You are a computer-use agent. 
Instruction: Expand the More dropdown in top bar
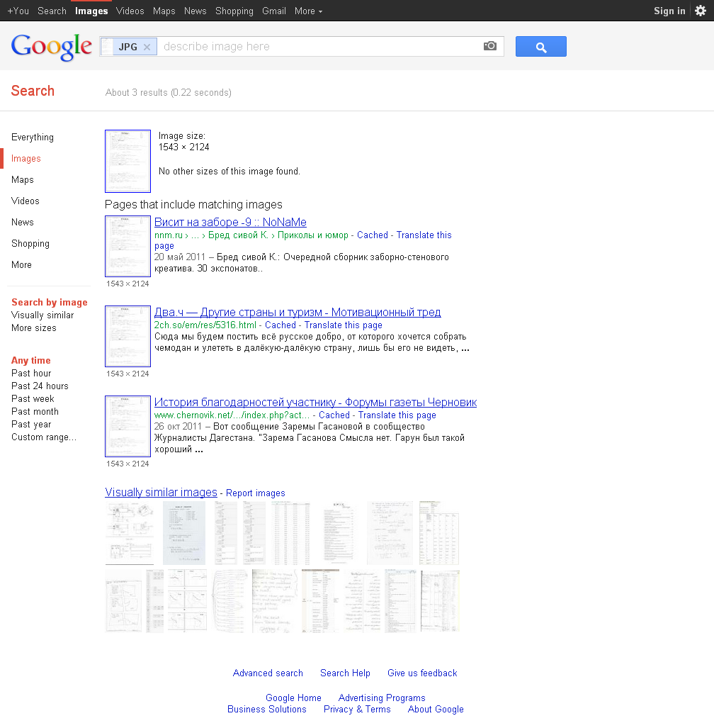[x=308, y=11]
